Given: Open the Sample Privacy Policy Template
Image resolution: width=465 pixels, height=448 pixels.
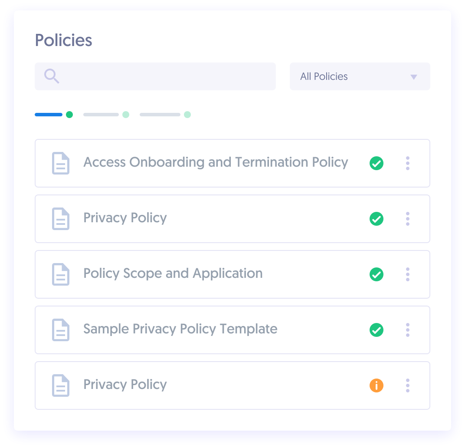Looking at the screenshot, I should [x=180, y=329].
